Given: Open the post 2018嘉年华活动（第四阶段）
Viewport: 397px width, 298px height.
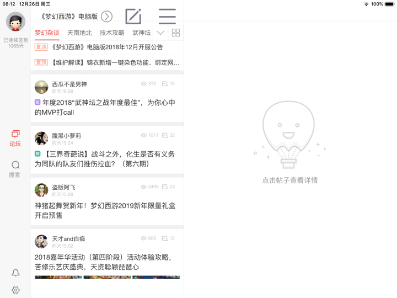Looking at the screenshot, I should click(x=103, y=262).
